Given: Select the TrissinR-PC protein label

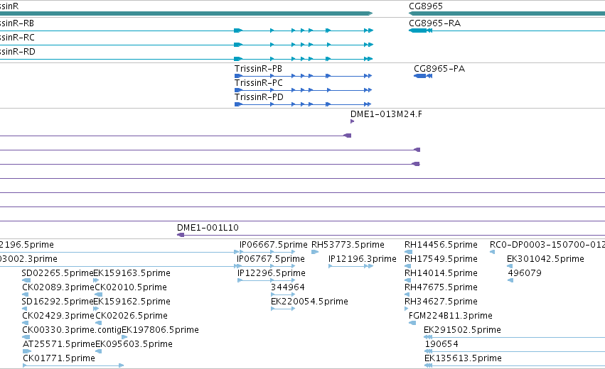Looking at the screenshot, I should tap(259, 83).
